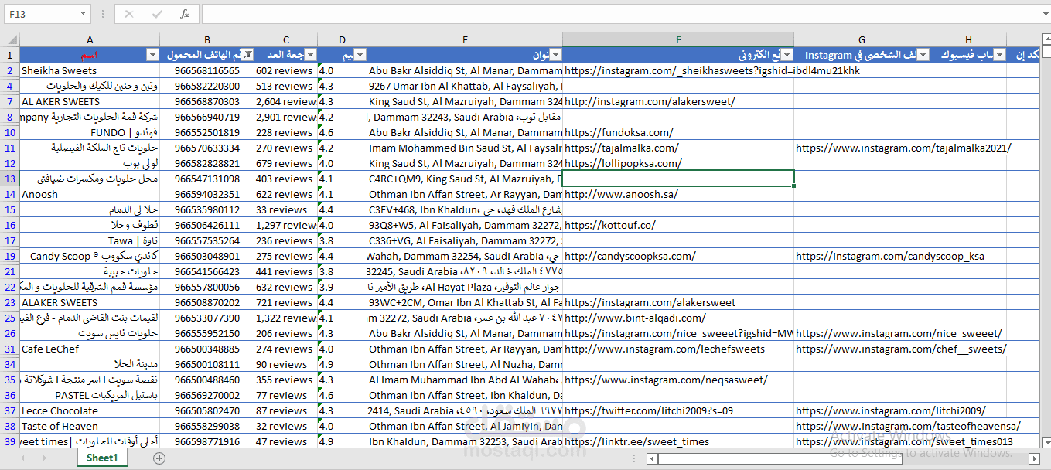
Task: Click phone number cell 966598771916
Action: pyautogui.click(x=207, y=441)
